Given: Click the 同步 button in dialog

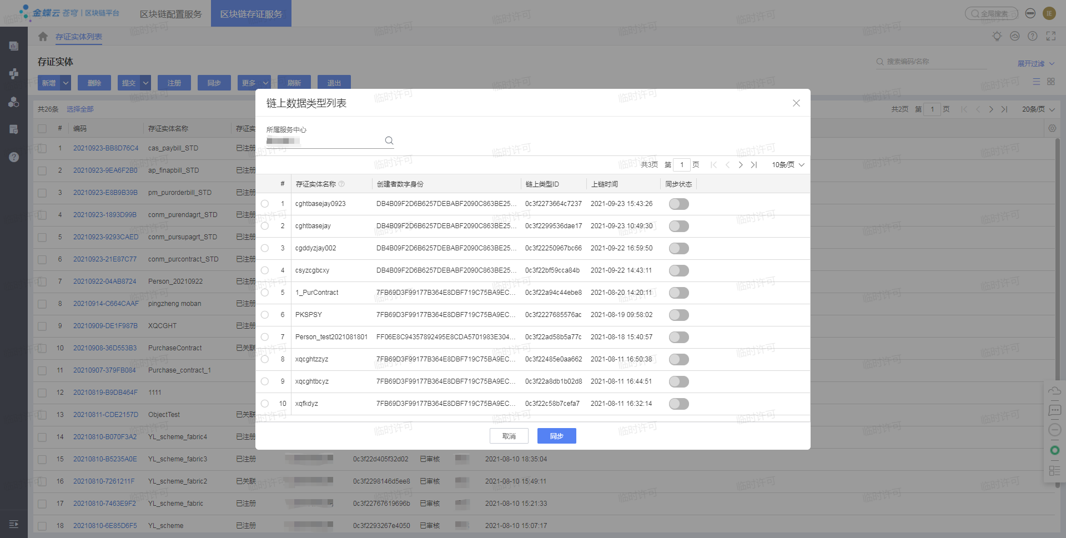Looking at the screenshot, I should click(x=557, y=436).
